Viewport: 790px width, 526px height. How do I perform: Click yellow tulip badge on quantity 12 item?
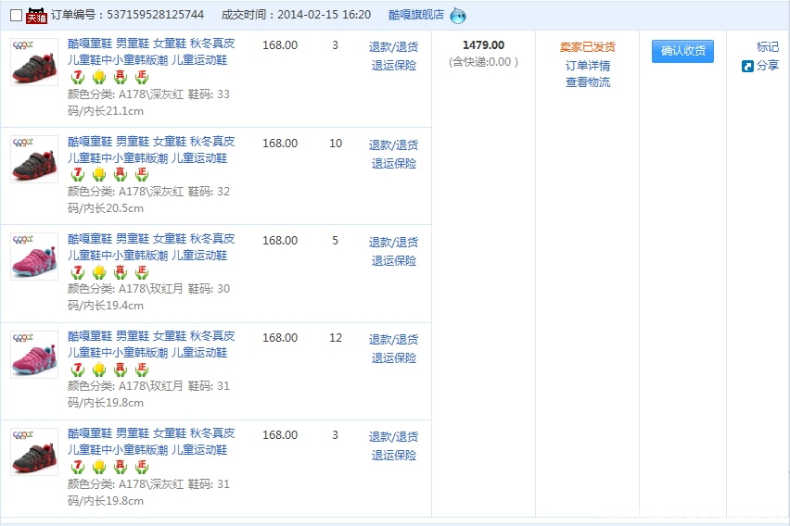(x=99, y=369)
